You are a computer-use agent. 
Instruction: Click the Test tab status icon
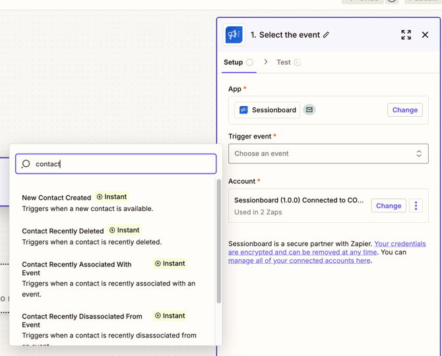(297, 62)
